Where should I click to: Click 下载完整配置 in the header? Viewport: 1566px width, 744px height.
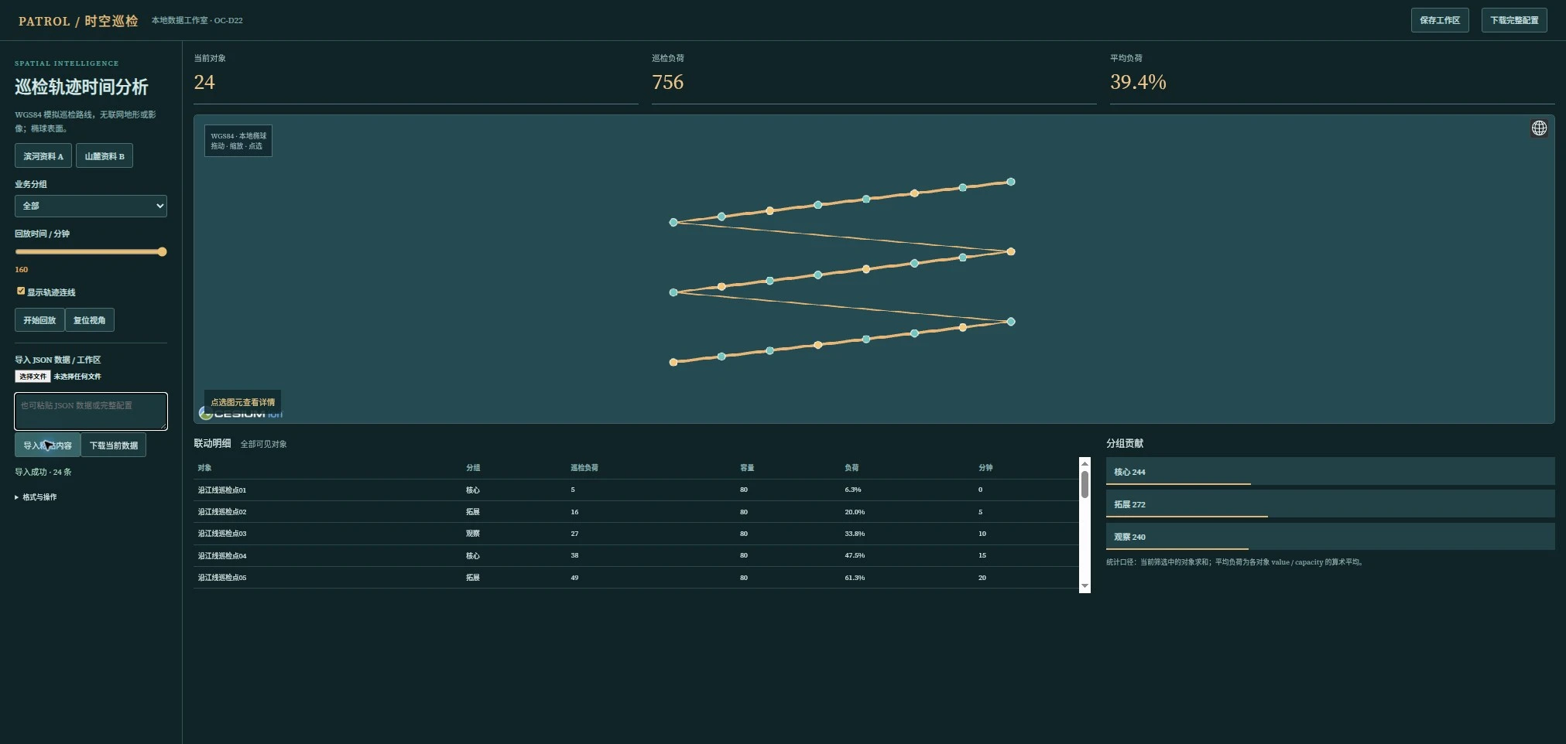tap(1514, 20)
